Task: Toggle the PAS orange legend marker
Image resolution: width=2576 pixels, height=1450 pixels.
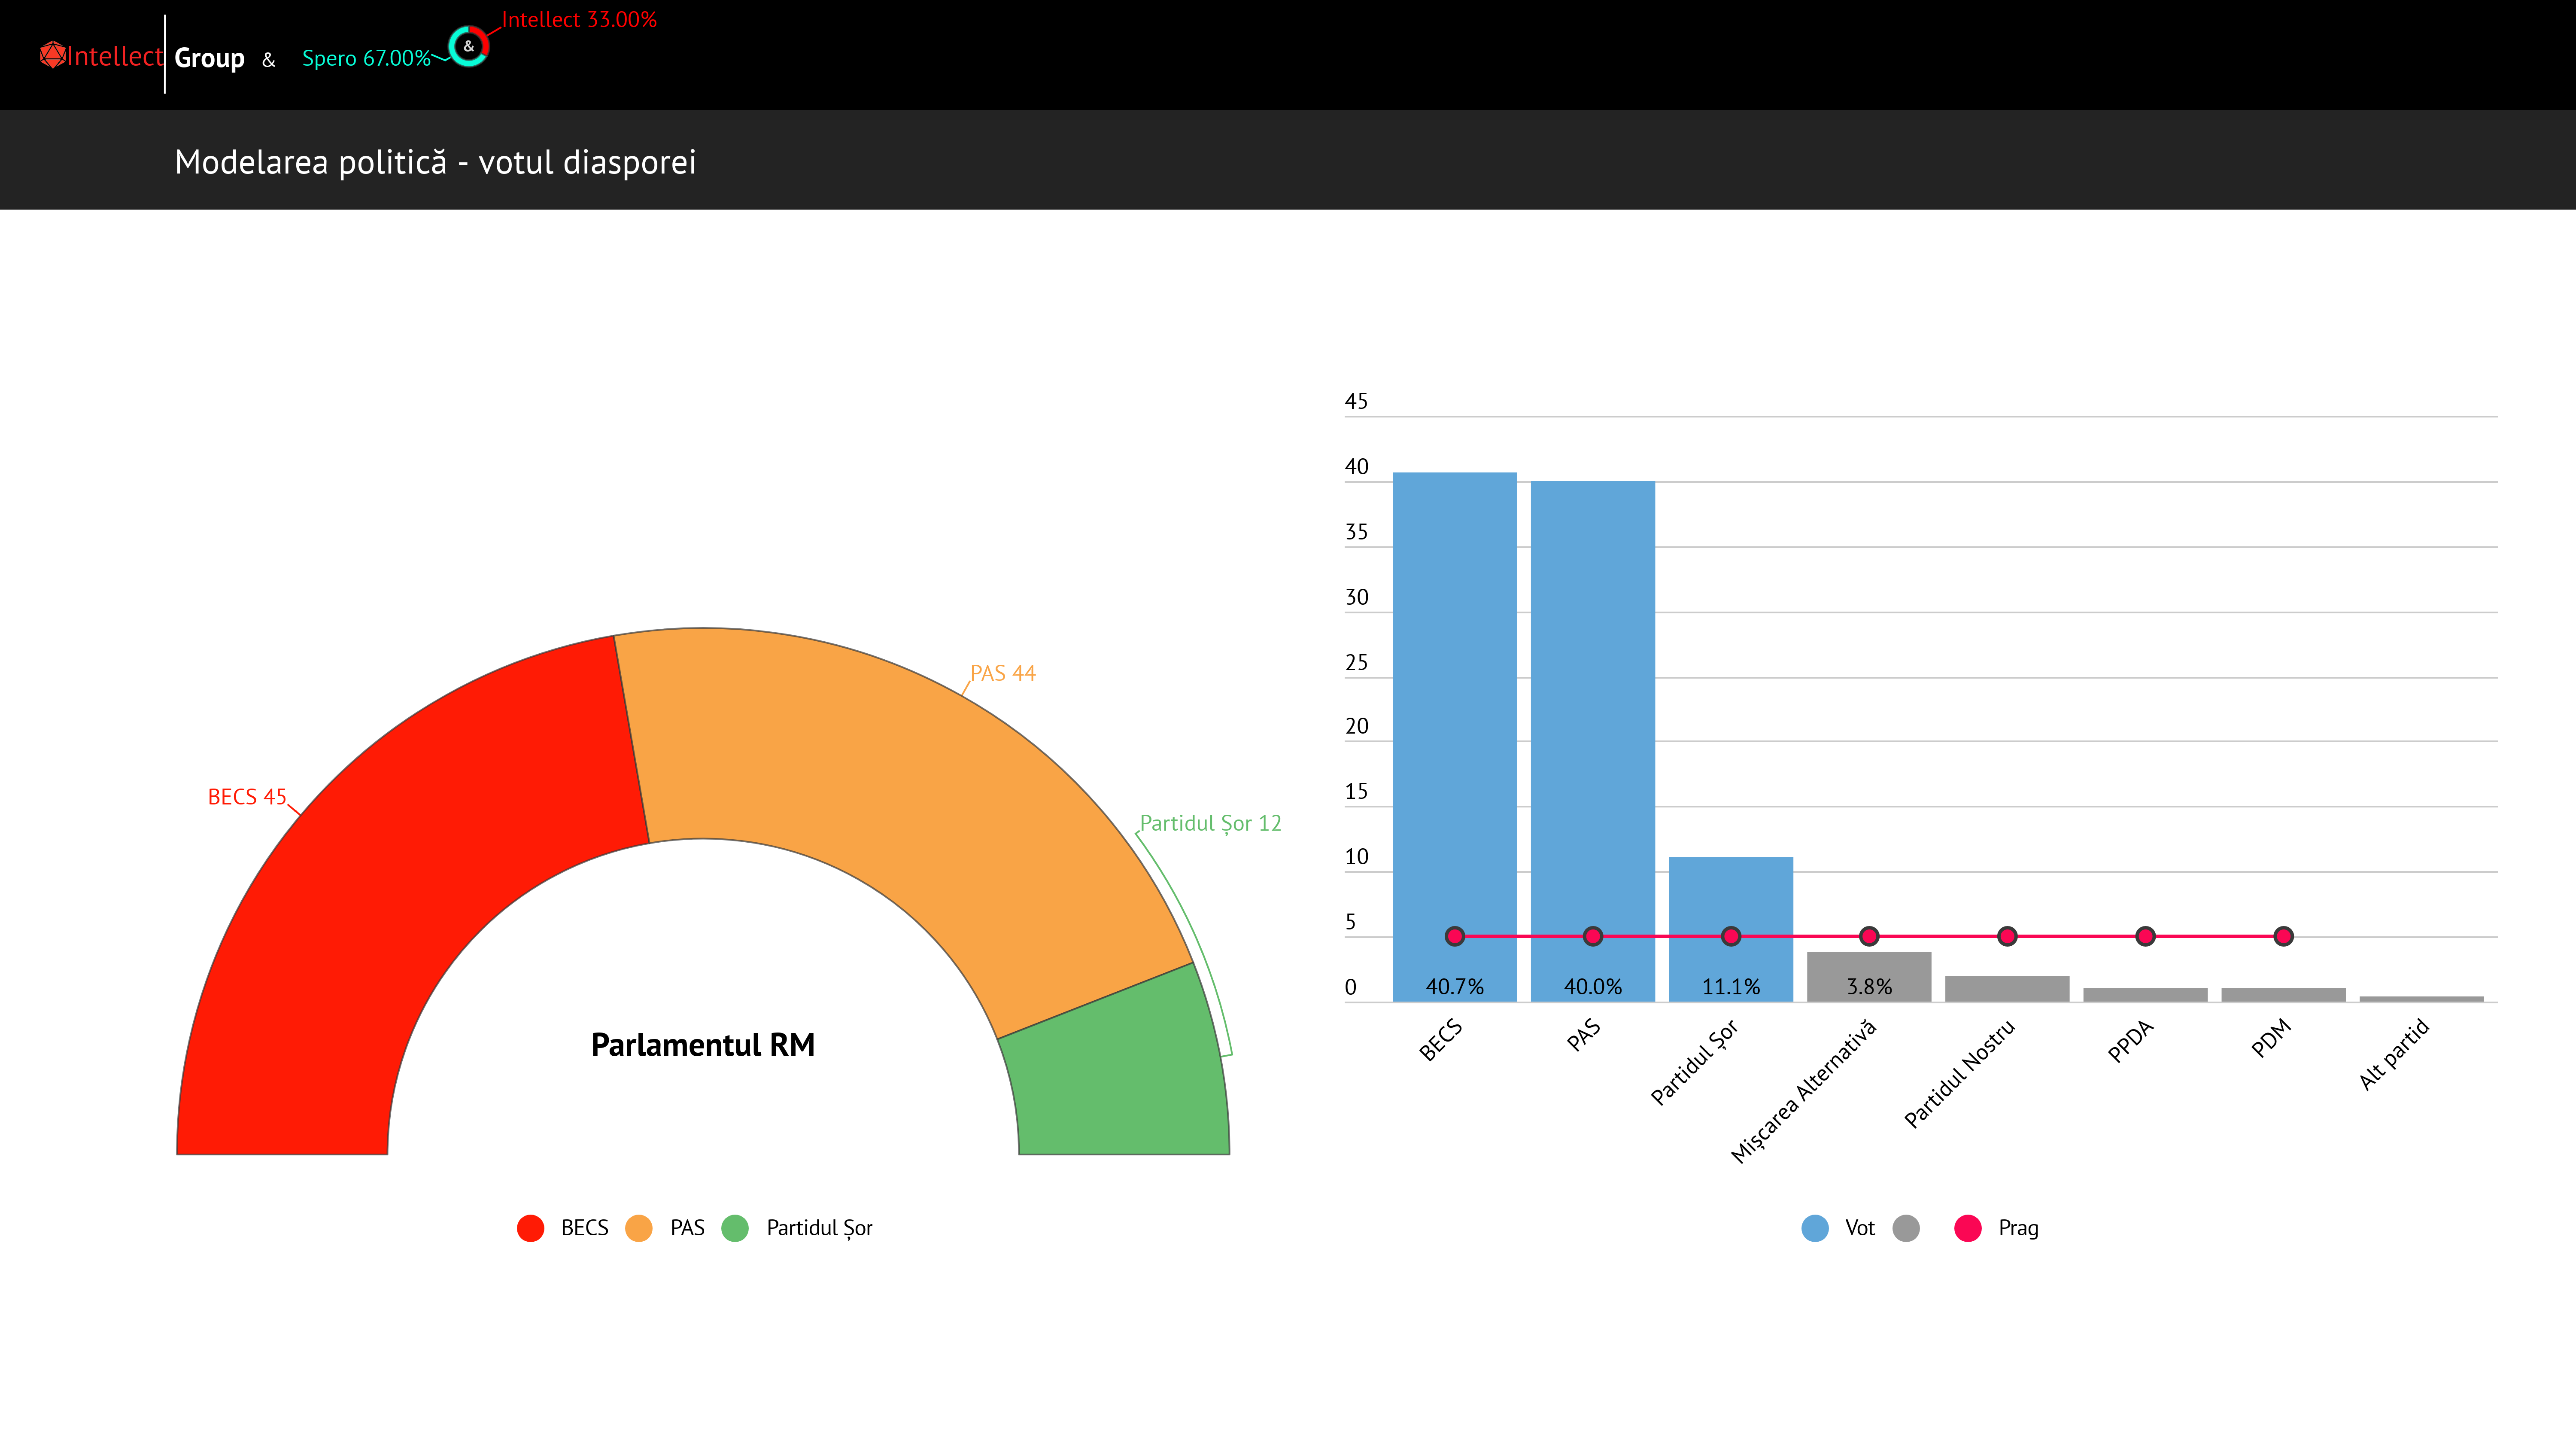Action: tap(638, 1228)
